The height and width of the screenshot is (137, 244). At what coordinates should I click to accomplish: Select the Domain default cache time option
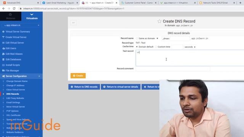click(x=137, y=47)
